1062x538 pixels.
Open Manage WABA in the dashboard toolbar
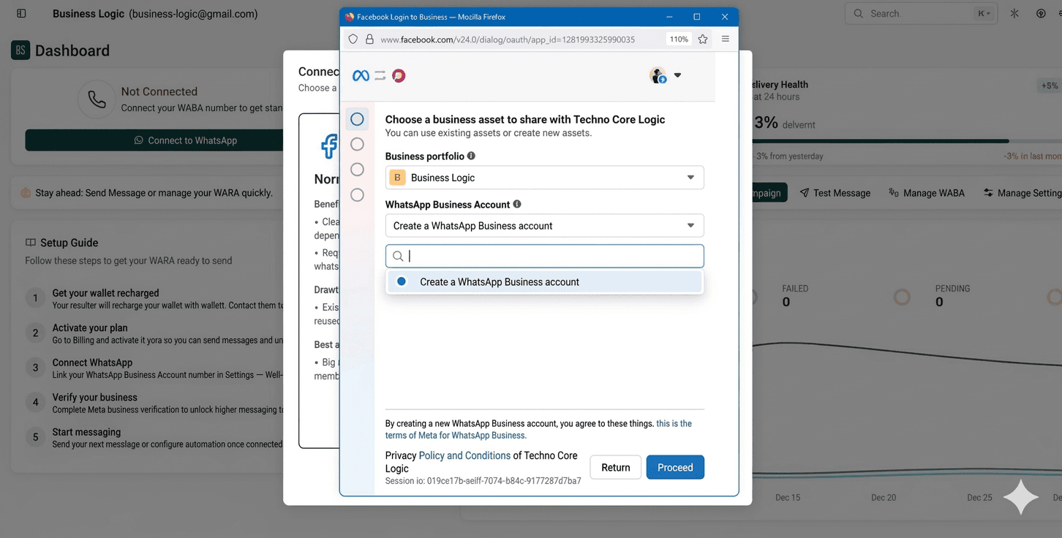tap(926, 193)
